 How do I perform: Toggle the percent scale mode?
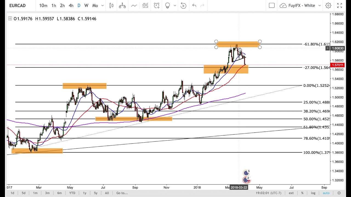click(302, 193)
